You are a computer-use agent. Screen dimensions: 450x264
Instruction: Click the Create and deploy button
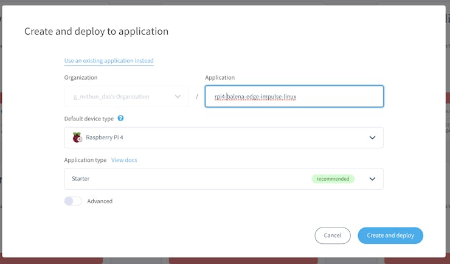click(x=390, y=235)
